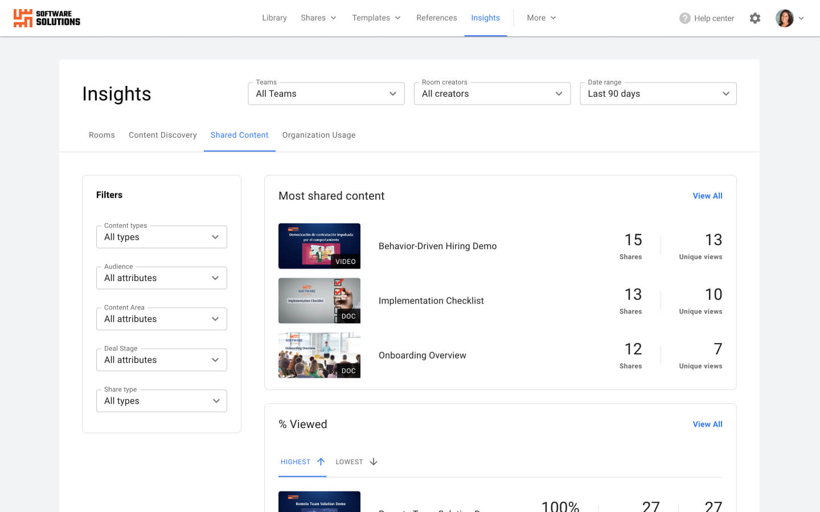820x512 pixels.
Task: Click the DOC badge on Implementation Checklist
Action: coord(348,316)
